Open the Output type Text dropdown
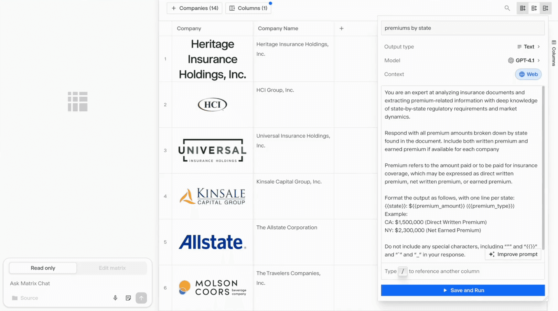Screen dimensions: 558x311 pos(529,47)
